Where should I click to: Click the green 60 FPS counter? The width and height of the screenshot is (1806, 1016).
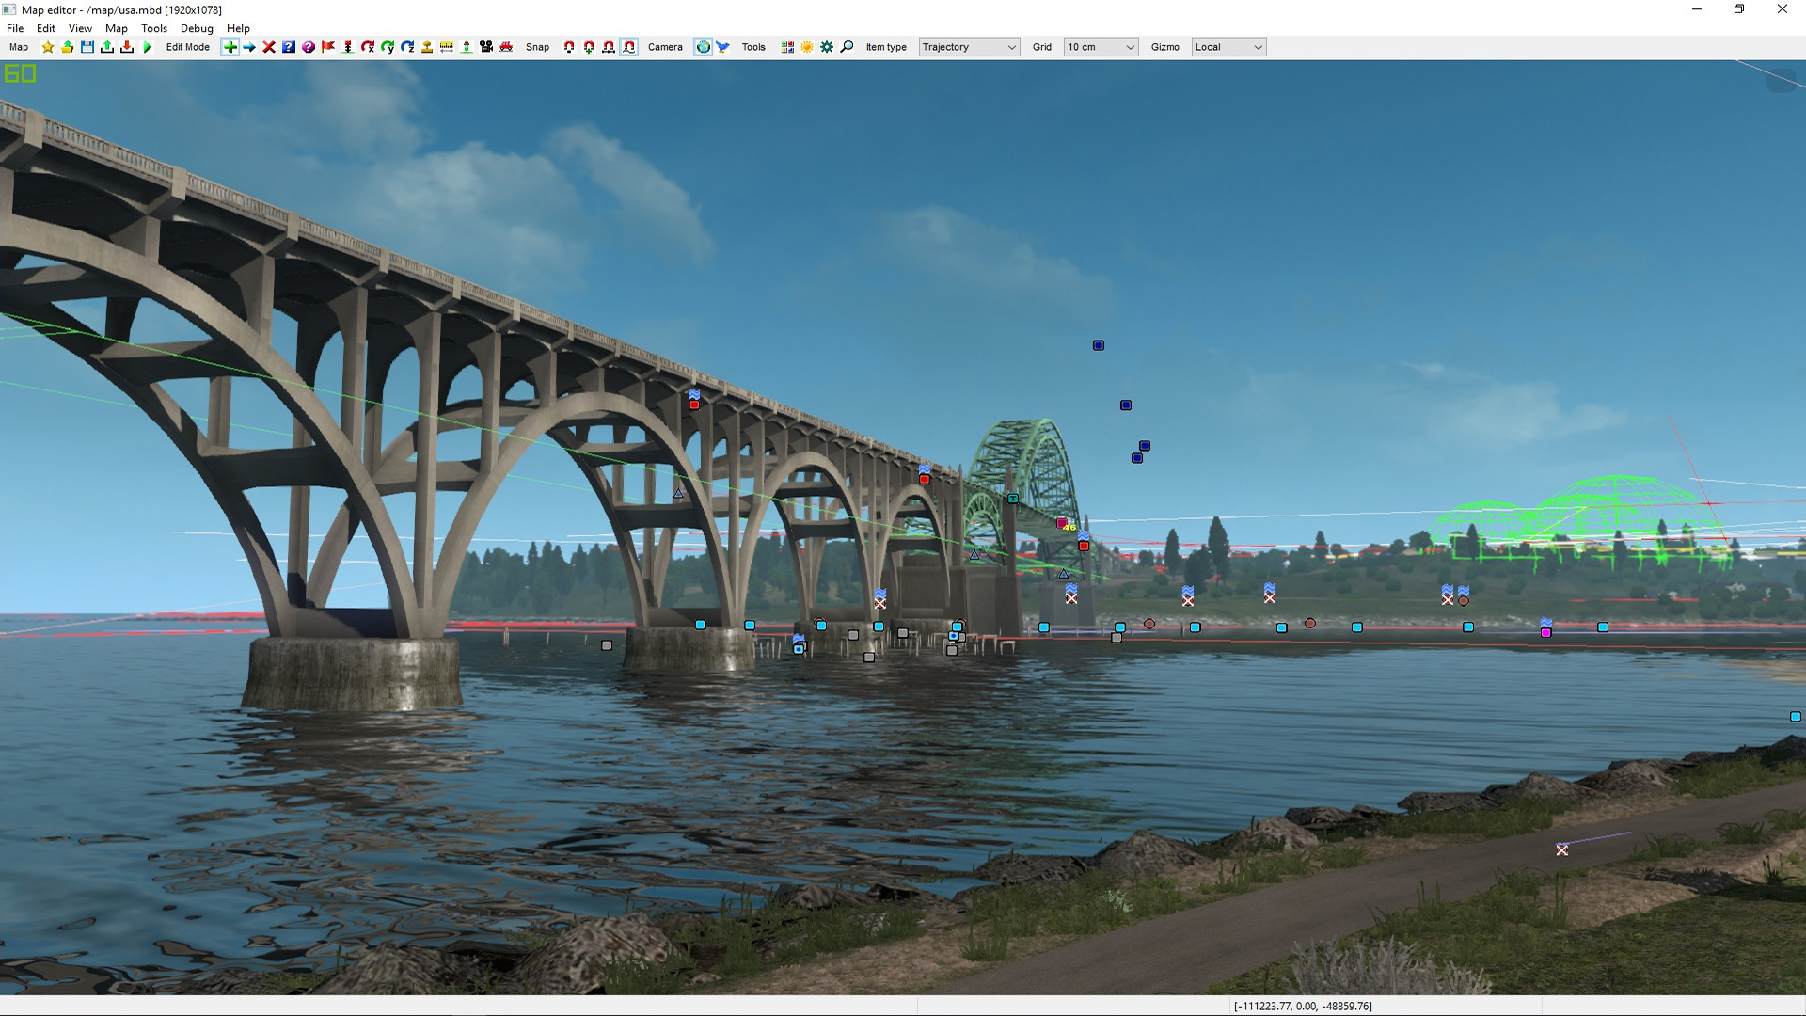pyautogui.click(x=20, y=73)
